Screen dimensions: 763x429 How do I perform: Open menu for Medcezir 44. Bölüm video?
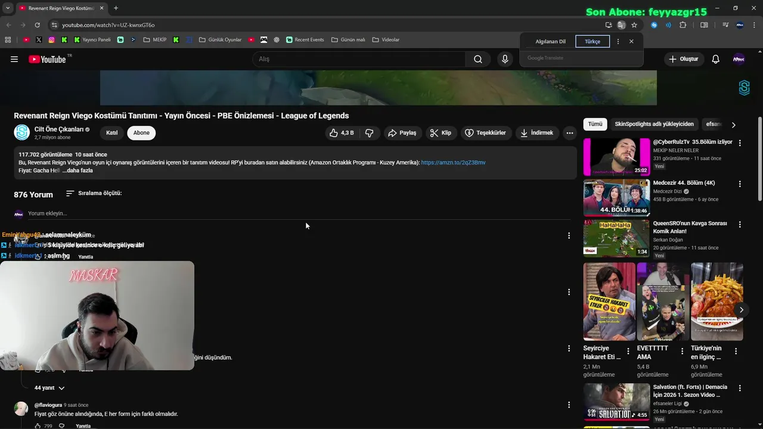click(740, 184)
